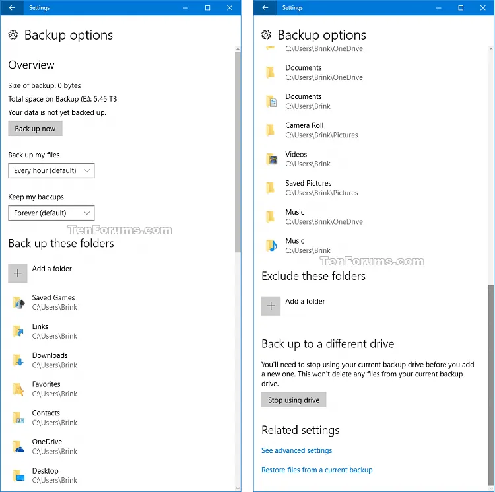This screenshot has width=495, height=492.
Task: Go back in left Settings window
Action: pos(12,7)
